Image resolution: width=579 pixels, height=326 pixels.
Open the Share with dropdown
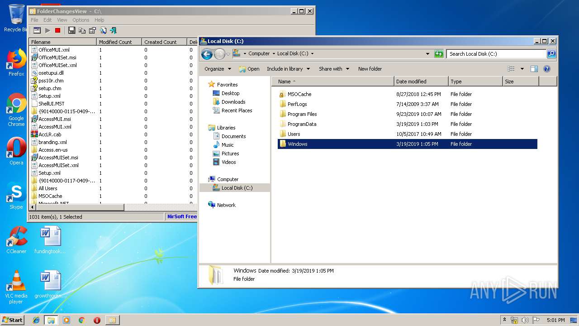pyautogui.click(x=334, y=69)
